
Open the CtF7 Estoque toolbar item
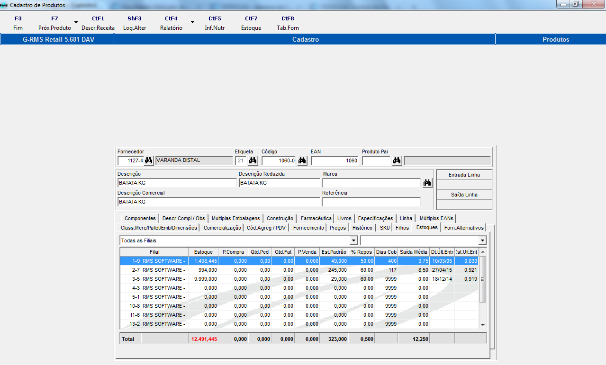point(251,23)
